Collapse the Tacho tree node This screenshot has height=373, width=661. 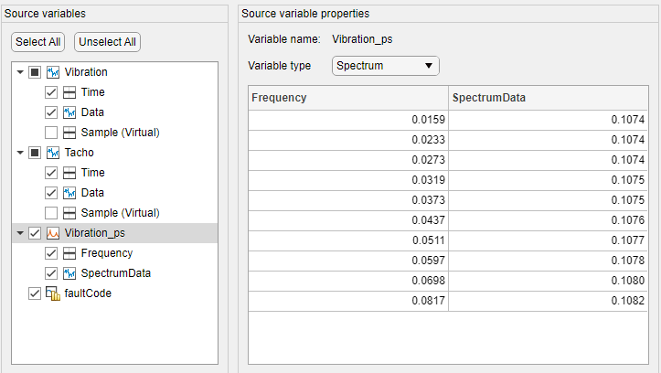click(20, 153)
